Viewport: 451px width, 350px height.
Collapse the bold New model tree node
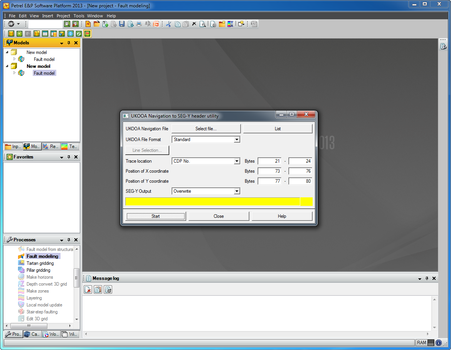click(x=7, y=66)
